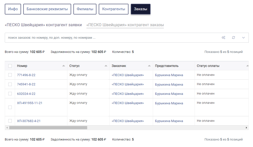Open Бурыкина Марина link in row ХП-307682-4-21
The width and height of the screenshot is (253, 147).
[x=169, y=121]
